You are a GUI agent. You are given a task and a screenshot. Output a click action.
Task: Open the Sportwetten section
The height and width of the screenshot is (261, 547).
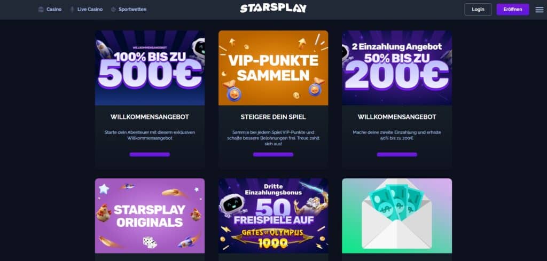point(132,10)
